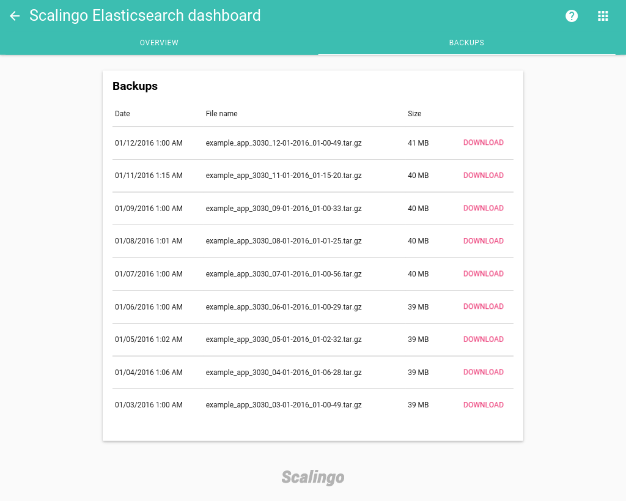Download the 01/11/2016 backup

483,176
